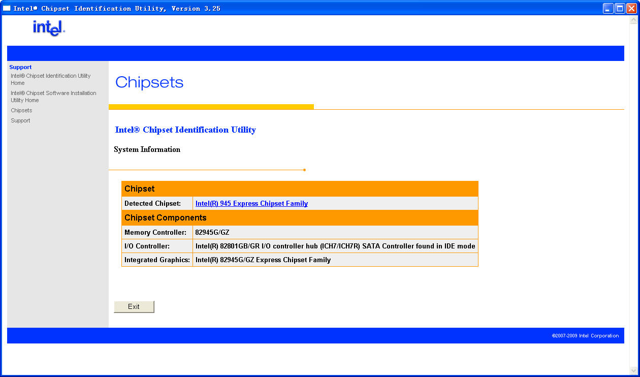Select the Chipset Components table header
The image size is (640, 377).
(x=300, y=217)
